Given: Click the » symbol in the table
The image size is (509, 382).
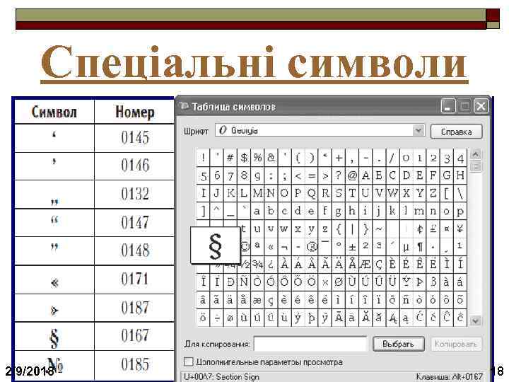Looking at the screenshot, I should 54,311.
